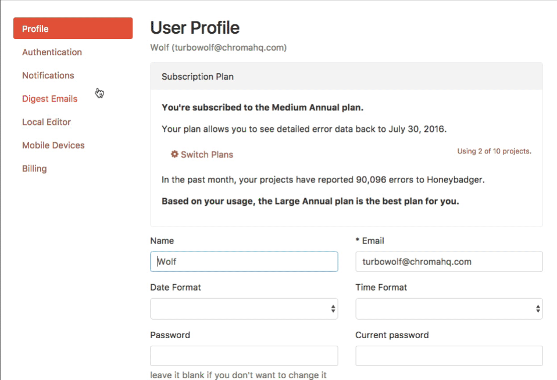Screen dimensions: 557x380
Task: Focus the Email text field
Action: point(449,261)
